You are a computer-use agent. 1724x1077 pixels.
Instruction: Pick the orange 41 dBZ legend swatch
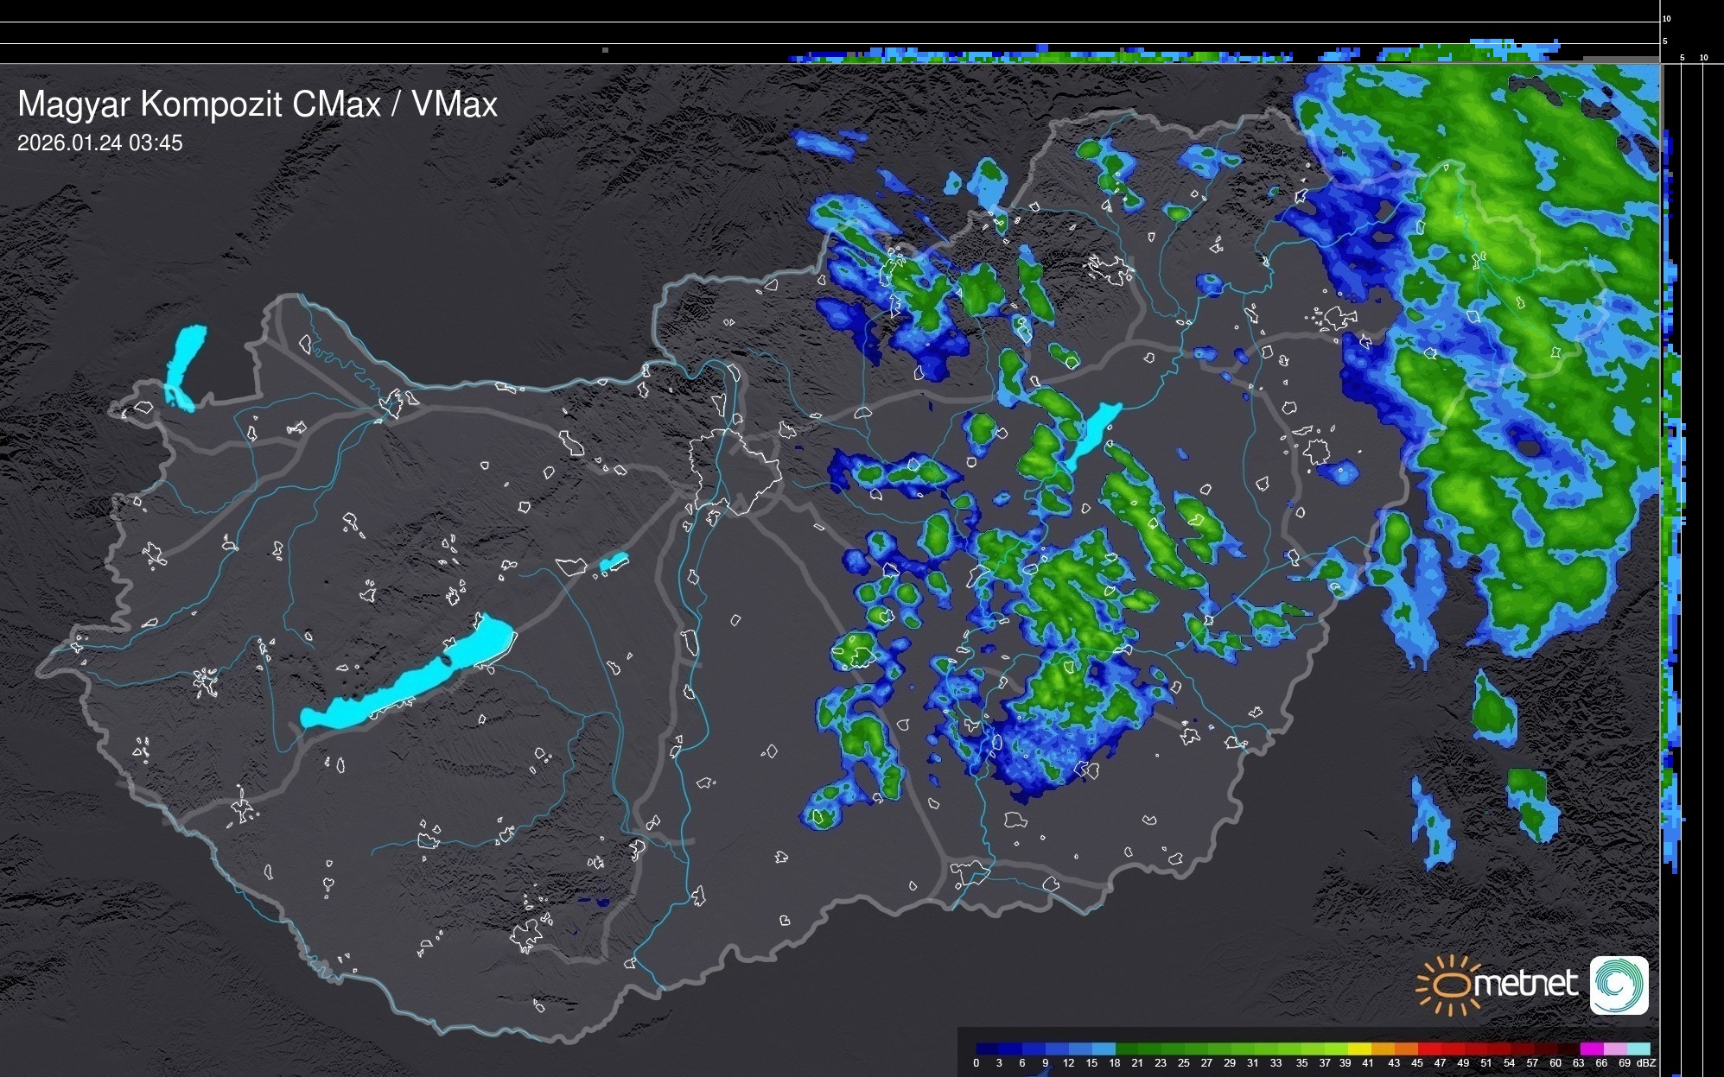pyautogui.click(x=1383, y=1048)
